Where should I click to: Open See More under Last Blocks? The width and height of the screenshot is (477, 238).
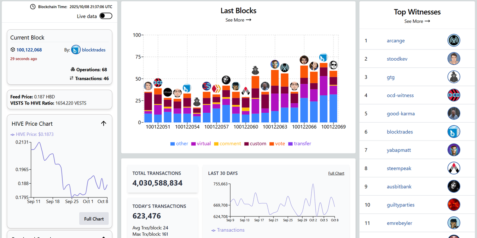click(x=238, y=20)
